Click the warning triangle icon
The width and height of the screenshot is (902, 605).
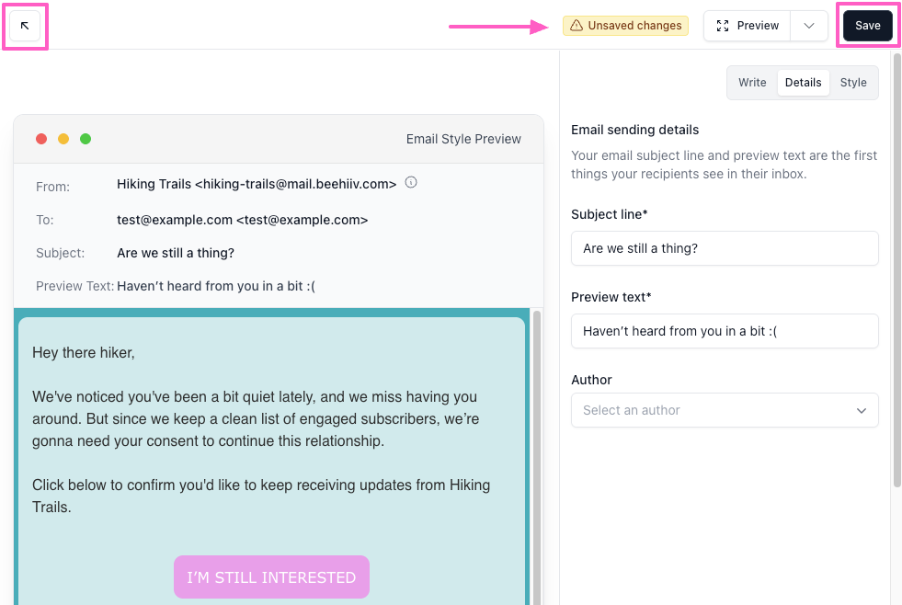577,26
